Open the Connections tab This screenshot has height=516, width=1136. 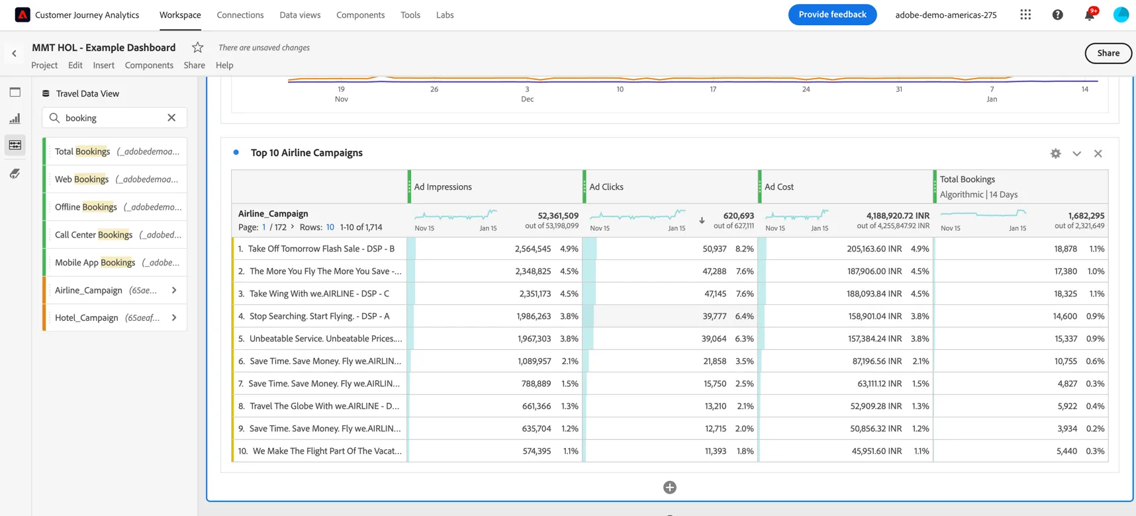[240, 15]
